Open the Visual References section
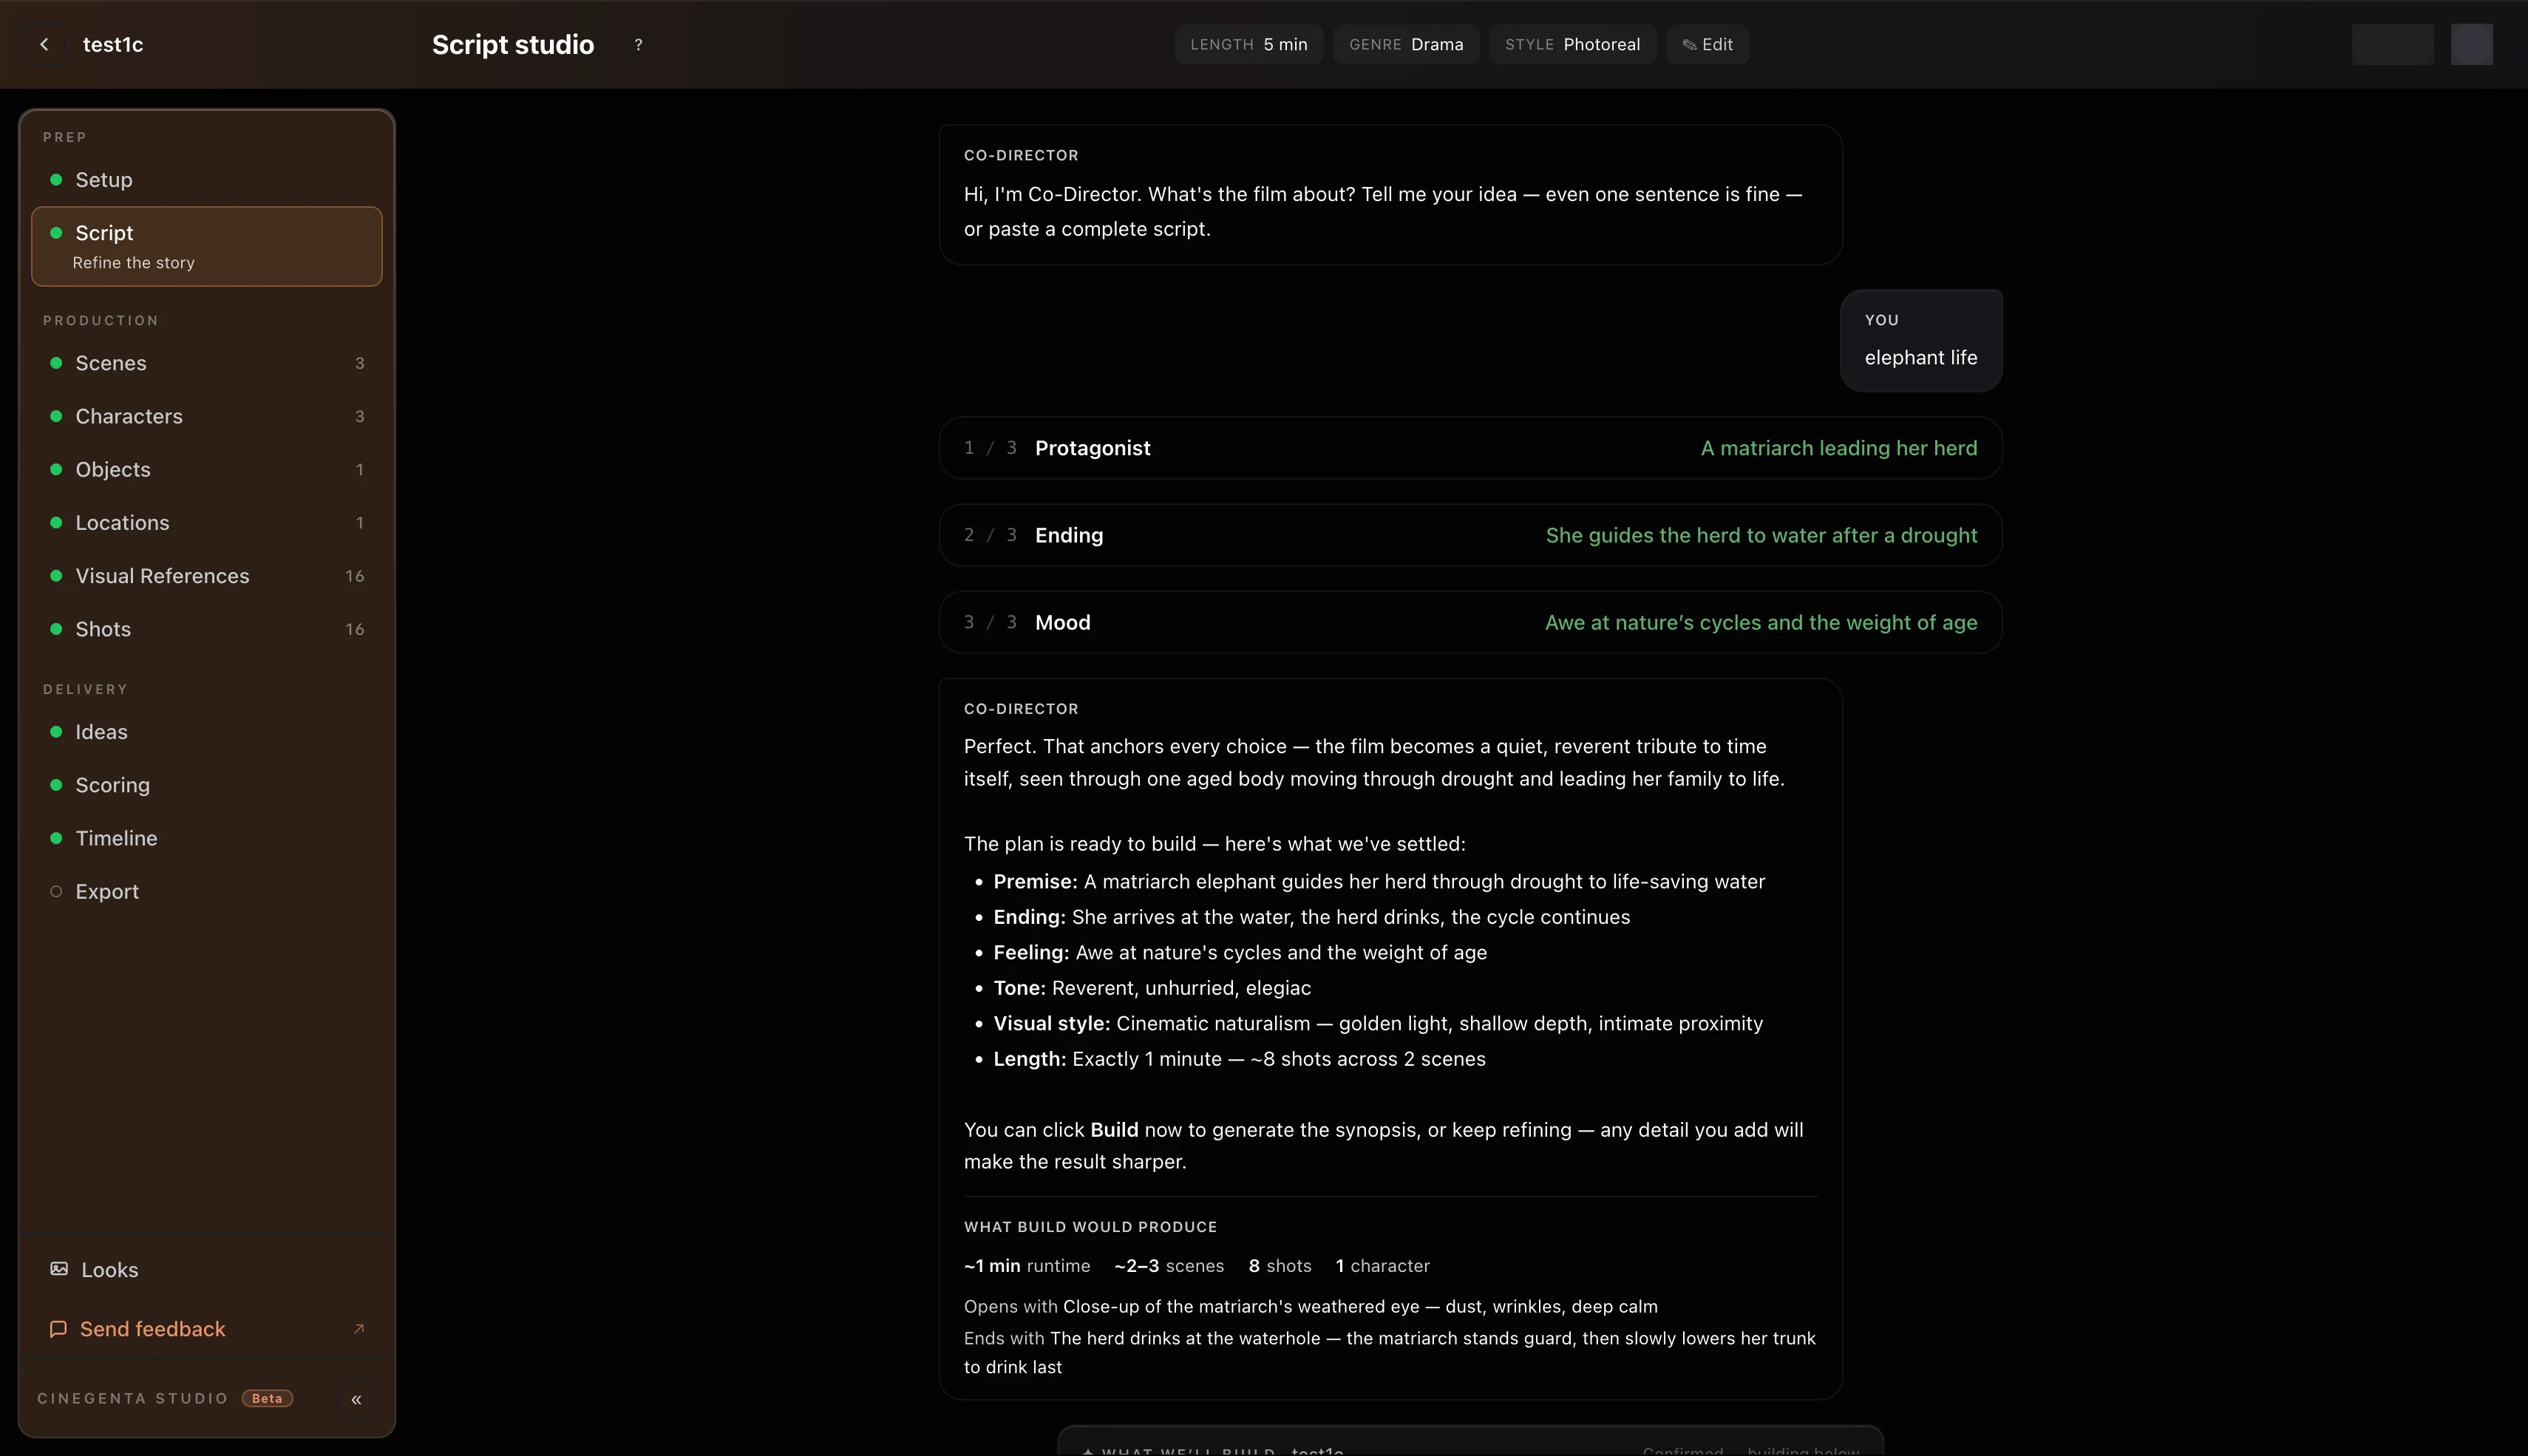The width and height of the screenshot is (2528, 1456). click(x=207, y=576)
